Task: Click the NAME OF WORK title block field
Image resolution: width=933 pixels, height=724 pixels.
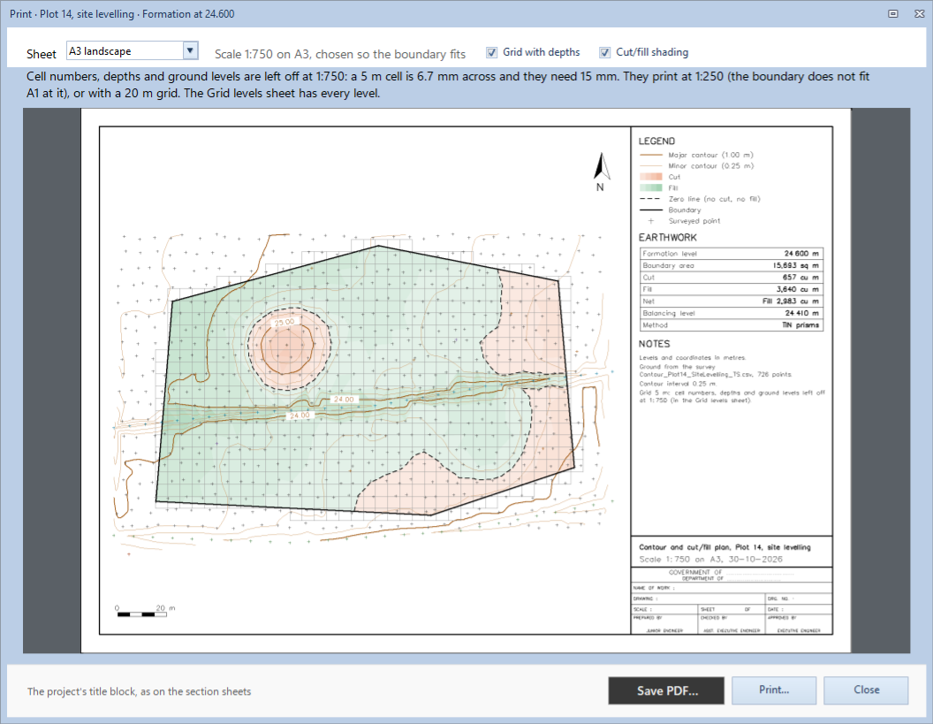Action: (x=732, y=588)
